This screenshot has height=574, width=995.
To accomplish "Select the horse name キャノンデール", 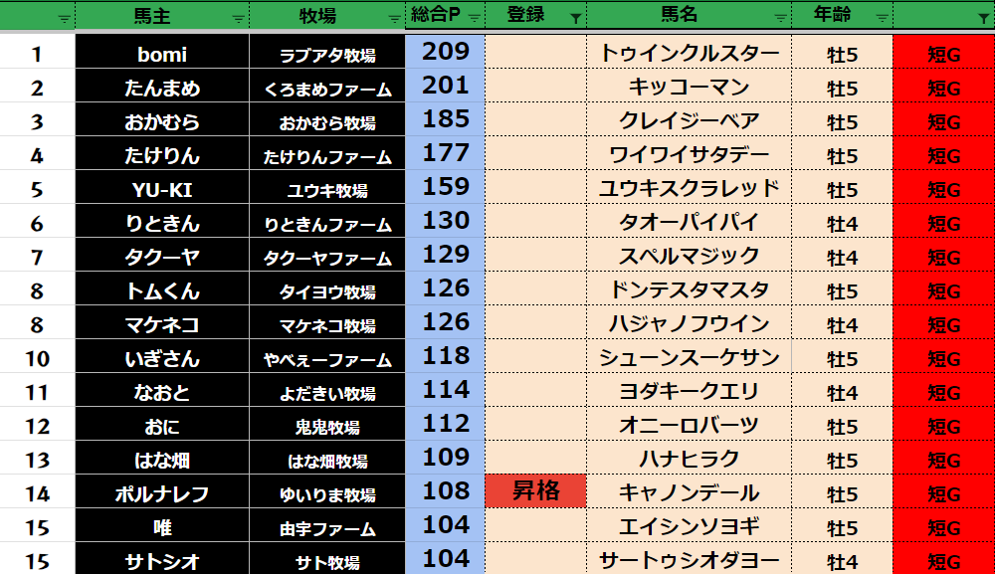I will click(x=689, y=492).
